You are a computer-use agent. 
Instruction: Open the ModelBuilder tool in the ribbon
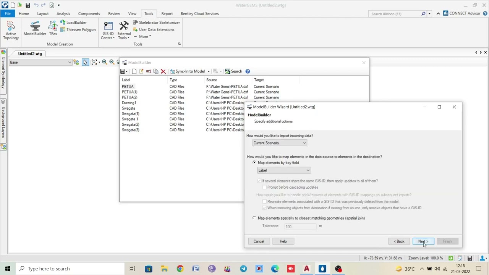click(x=35, y=29)
